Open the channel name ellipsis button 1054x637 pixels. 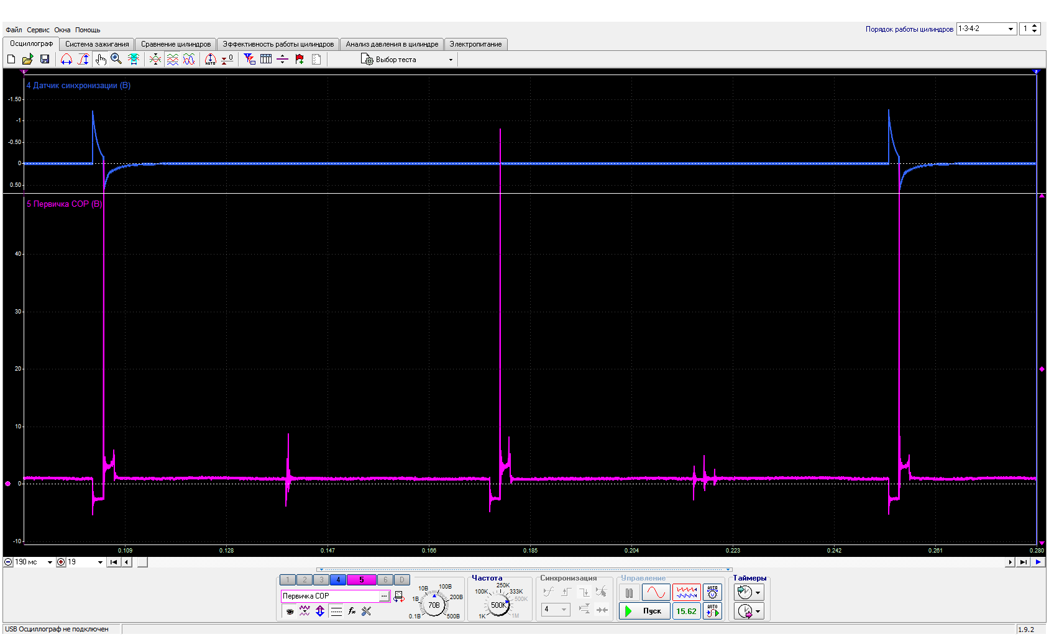click(384, 596)
